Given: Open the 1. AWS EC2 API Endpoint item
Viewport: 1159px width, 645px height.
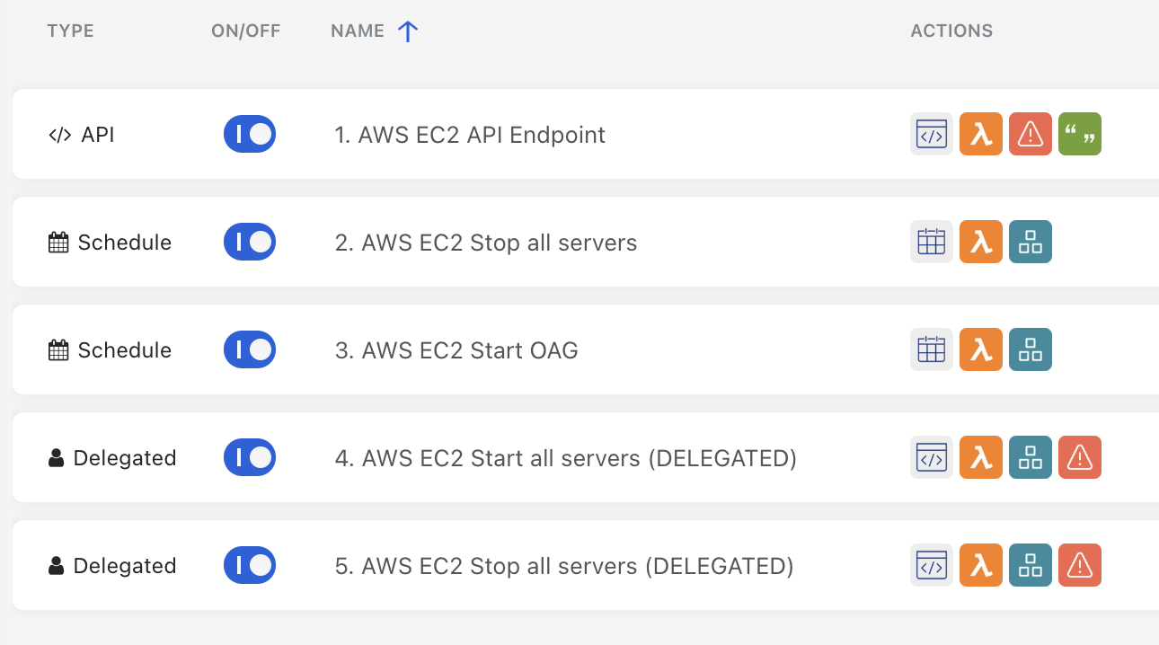Looking at the screenshot, I should [470, 136].
